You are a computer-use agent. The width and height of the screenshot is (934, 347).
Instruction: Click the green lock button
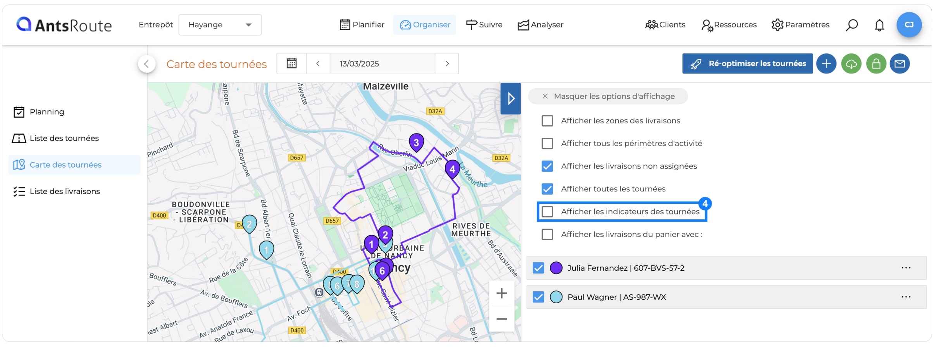876,63
